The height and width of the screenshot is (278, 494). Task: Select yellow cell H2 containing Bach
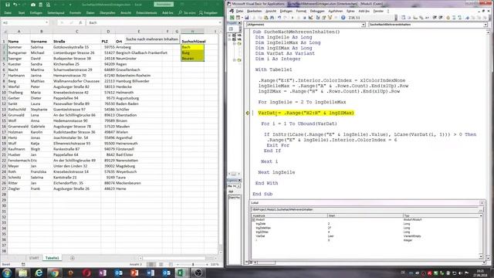click(192, 47)
